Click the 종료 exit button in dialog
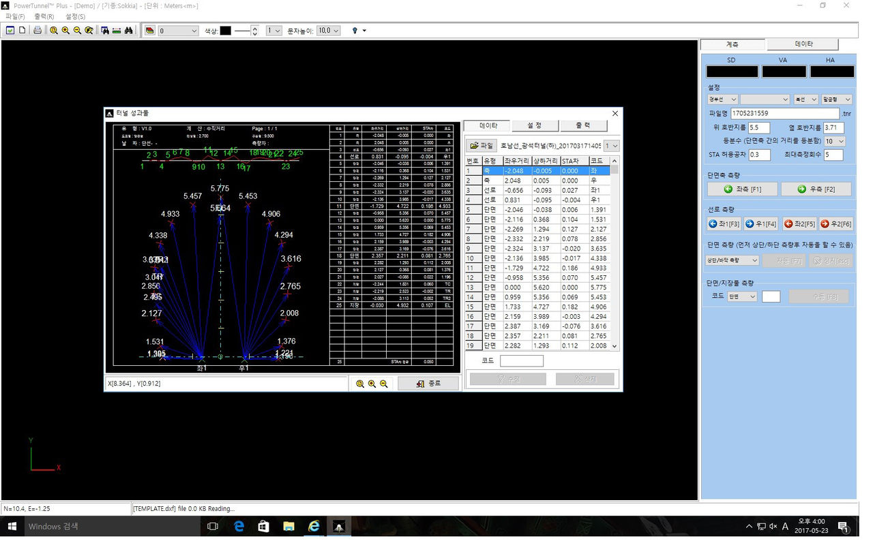This screenshot has height=541, width=873. pyautogui.click(x=429, y=384)
